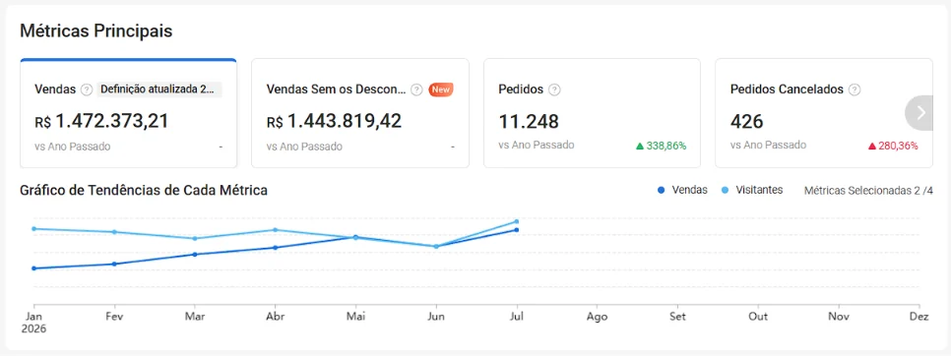Click Visitantes data point for Jan
951x356 pixels.
point(33,229)
